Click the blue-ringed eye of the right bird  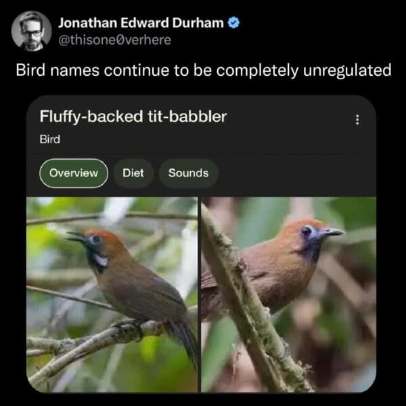[307, 230]
